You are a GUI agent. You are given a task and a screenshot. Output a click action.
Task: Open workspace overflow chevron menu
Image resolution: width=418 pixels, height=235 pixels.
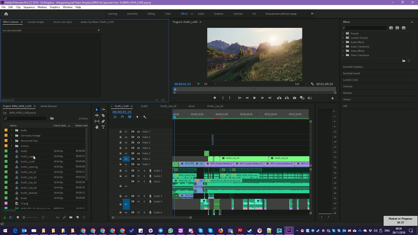pos(312,14)
